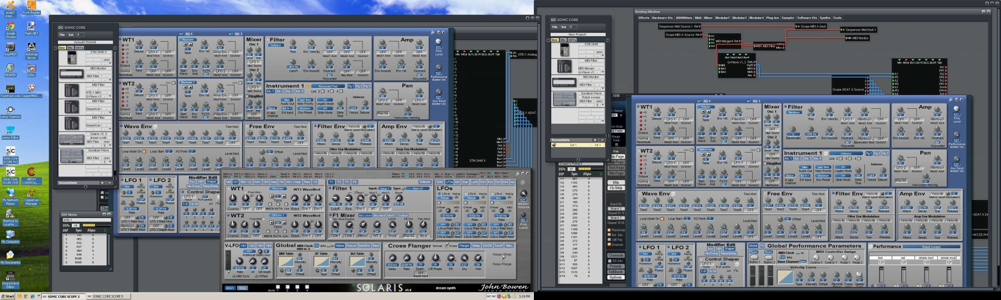Image resolution: width=1001 pixels, height=300 pixels.
Task: Toggle RingMod checkbox in right Quantum Wave Mixer
Action: coord(765,163)
